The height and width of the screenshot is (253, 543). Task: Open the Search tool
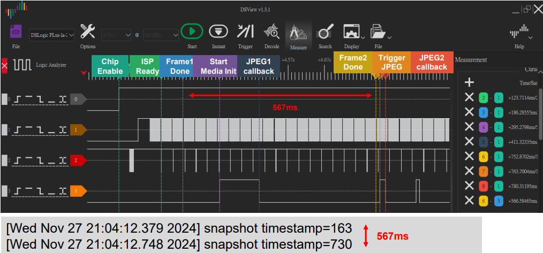click(325, 32)
